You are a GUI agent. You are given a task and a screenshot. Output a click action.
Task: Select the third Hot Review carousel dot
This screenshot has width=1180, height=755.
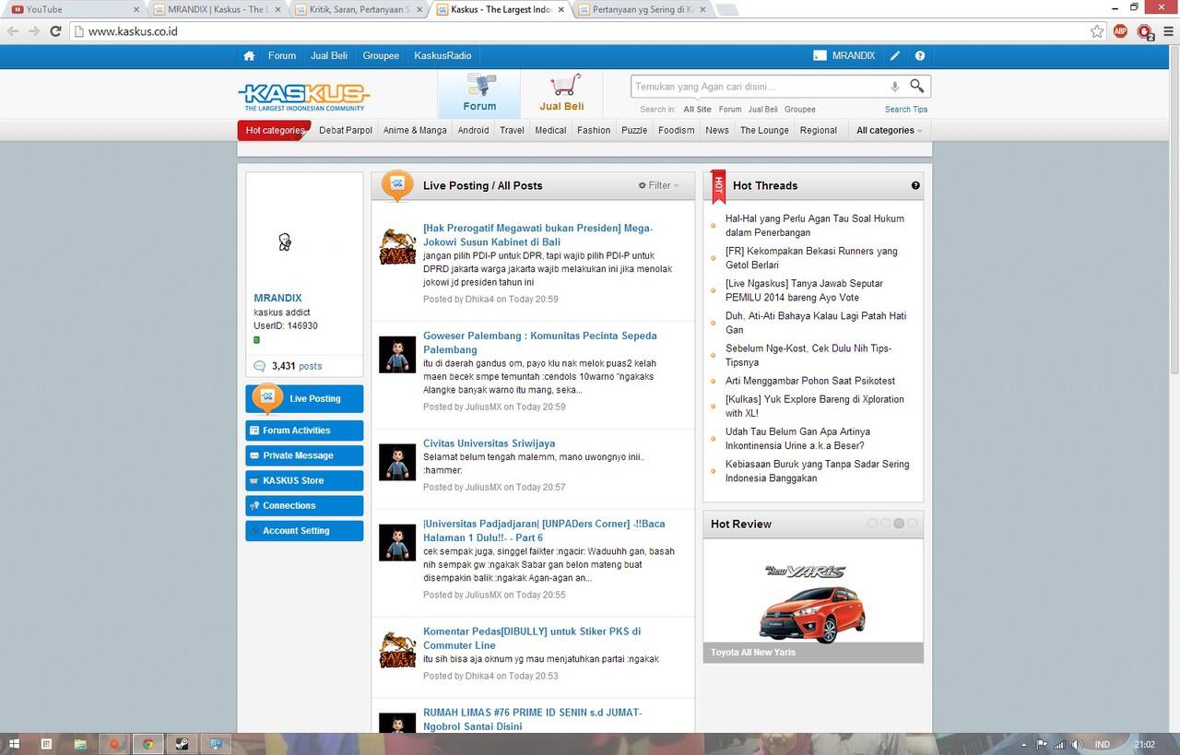click(x=899, y=524)
